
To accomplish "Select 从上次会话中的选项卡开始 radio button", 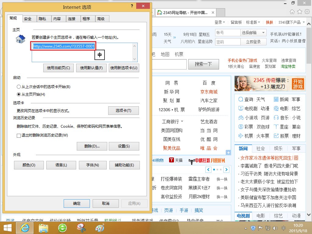I will (19, 87).
